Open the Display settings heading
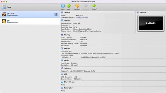Viewport: 166px width, 93px height. (x=67, y=35)
